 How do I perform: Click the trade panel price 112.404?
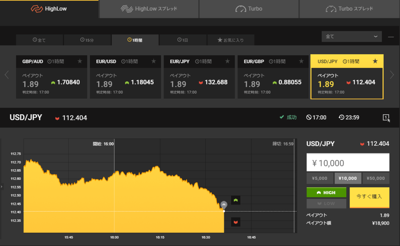pyautogui.click(x=378, y=143)
